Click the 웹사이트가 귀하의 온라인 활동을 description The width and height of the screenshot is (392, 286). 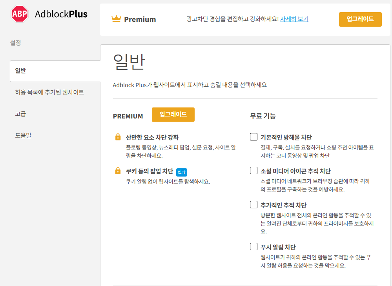click(x=316, y=261)
